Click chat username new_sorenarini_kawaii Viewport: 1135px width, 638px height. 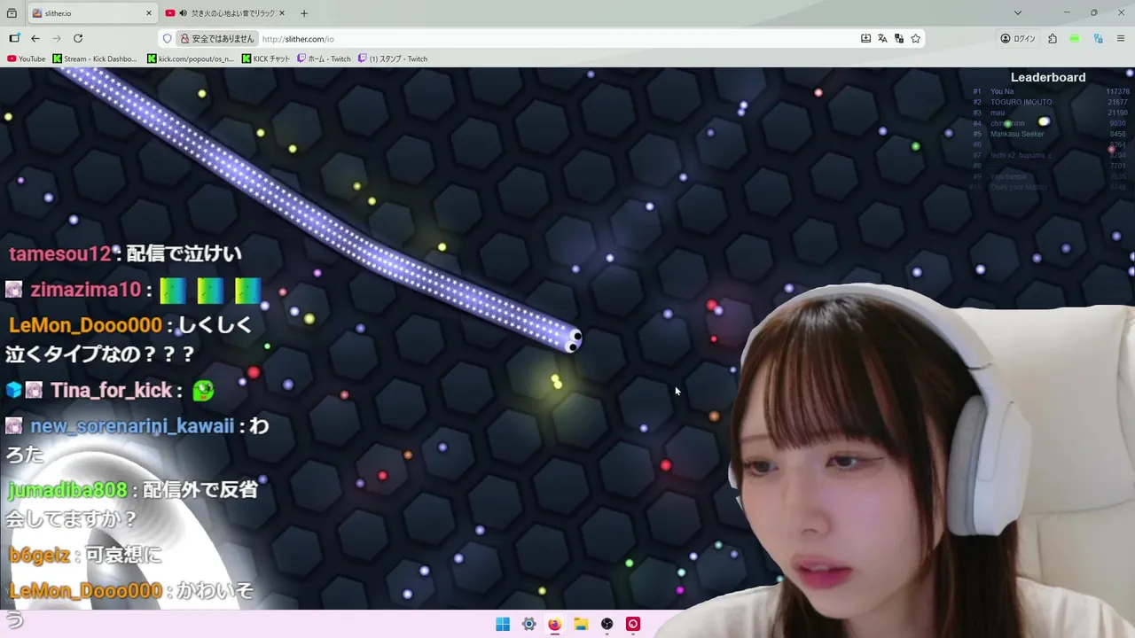[x=132, y=426]
